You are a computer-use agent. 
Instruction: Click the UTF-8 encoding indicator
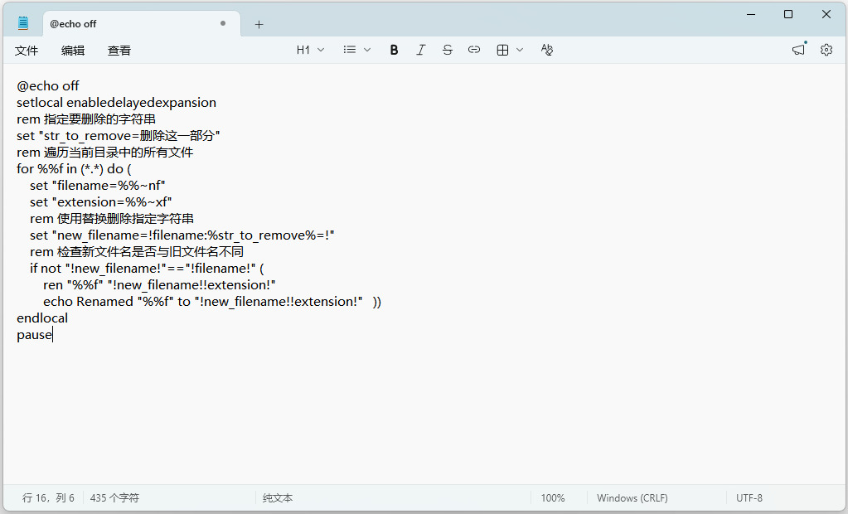point(749,497)
